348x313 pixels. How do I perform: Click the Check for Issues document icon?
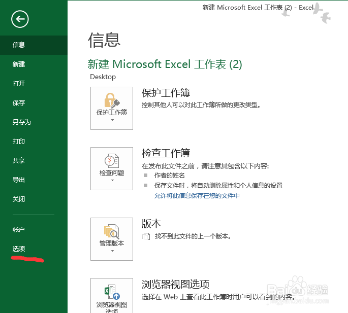pos(112,161)
